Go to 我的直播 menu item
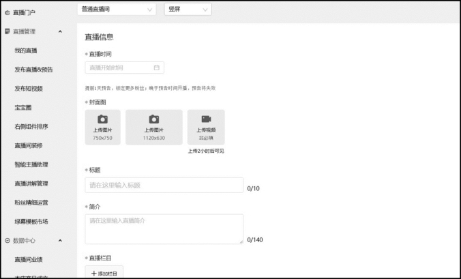Image resolution: width=461 pixels, height=279 pixels. point(26,50)
